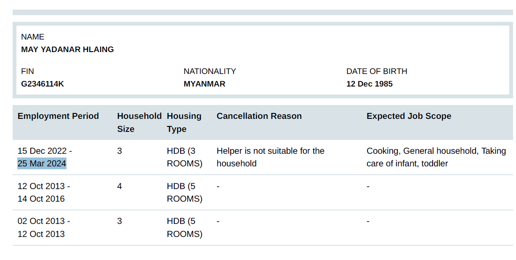Image resolution: width=516 pixels, height=260 pixels.
Task: Click the DATE OF BIRTH label
Action: point(377,71)
